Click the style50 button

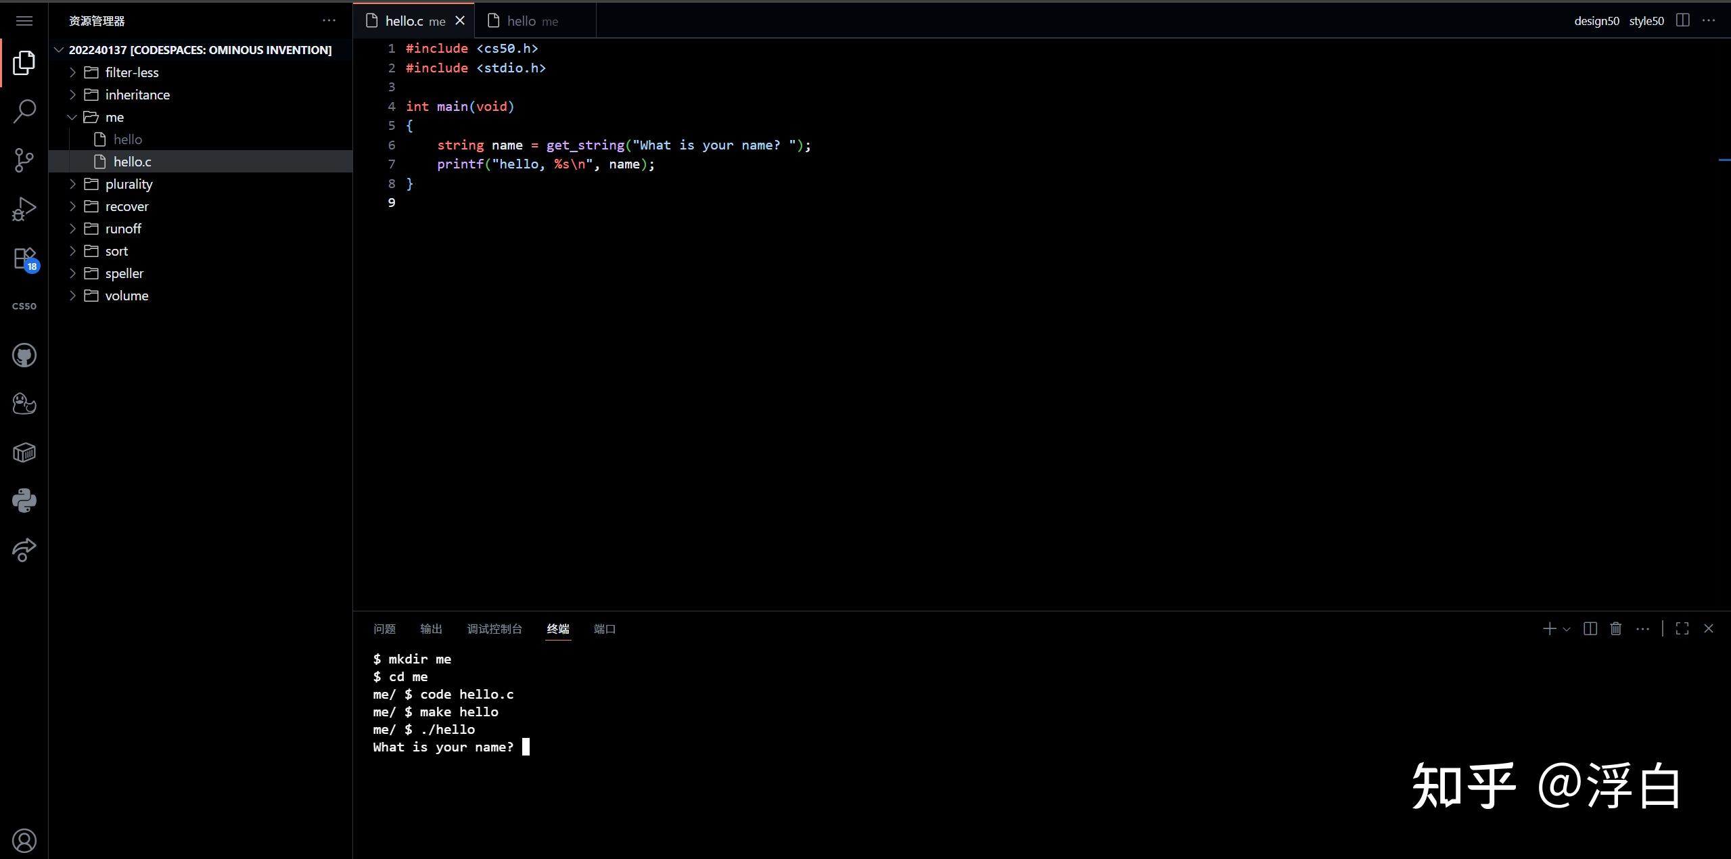1646,21
